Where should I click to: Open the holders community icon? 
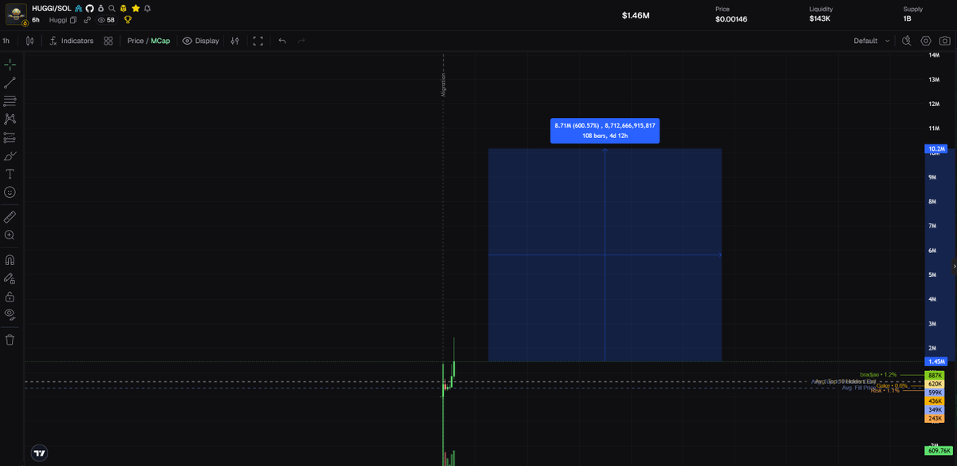point(79,8)
